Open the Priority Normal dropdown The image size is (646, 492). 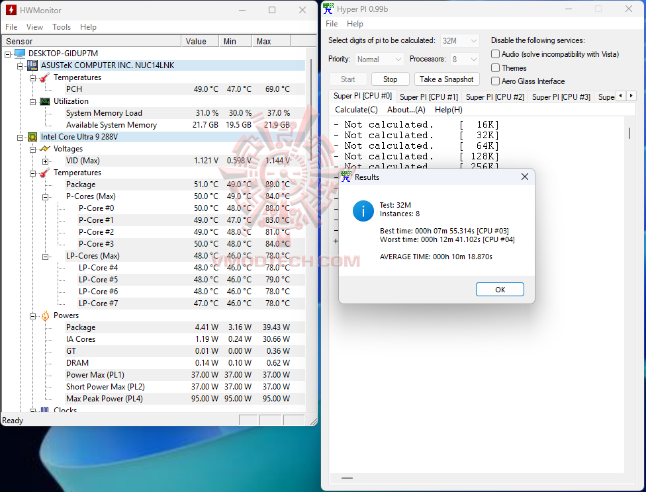click(x=379, y=60)
